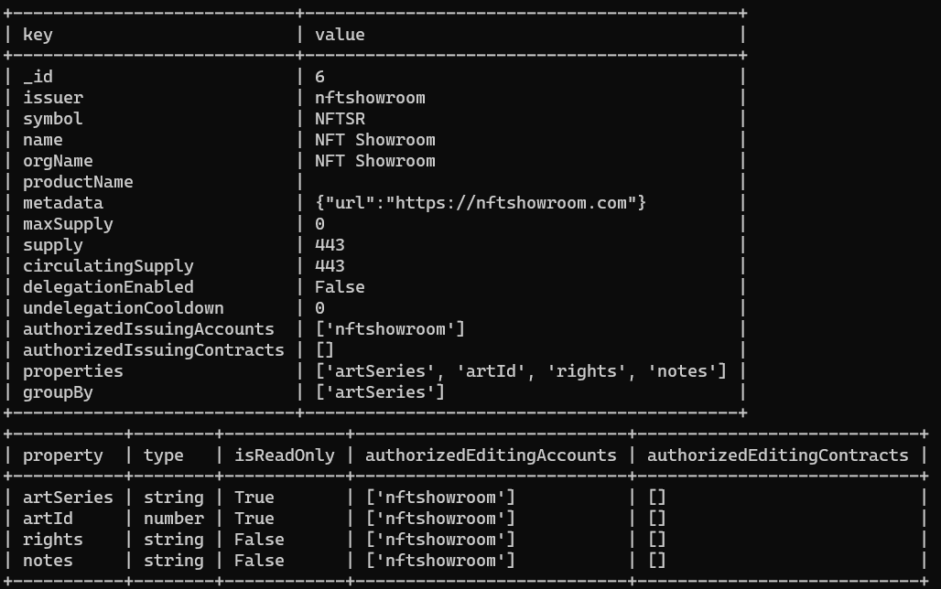Click the notes property row name

[x=48, y=561]
